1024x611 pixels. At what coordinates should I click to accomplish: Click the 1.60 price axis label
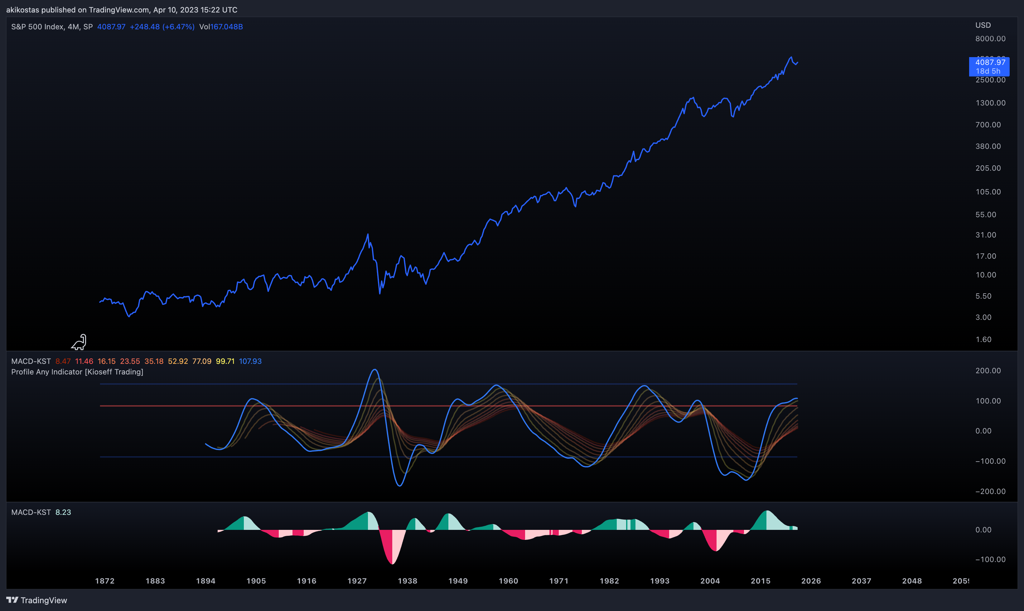pyautogui.click(x=983, y=340)
